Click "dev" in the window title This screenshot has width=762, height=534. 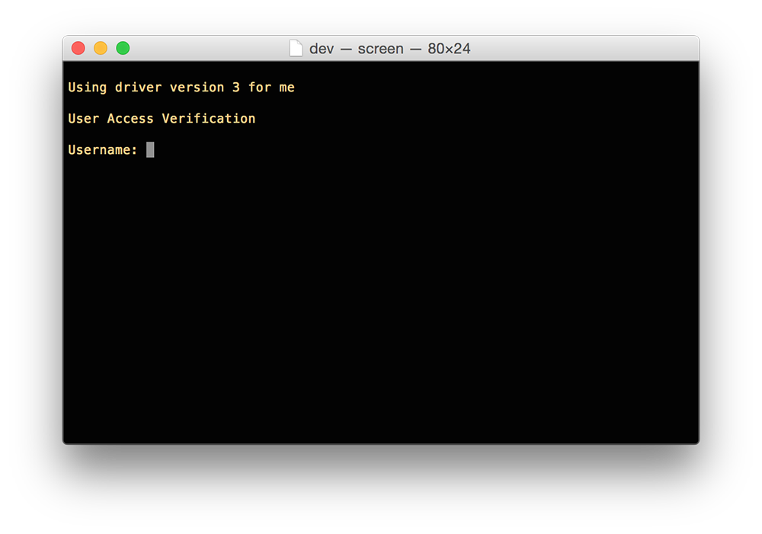click(322, 49)
